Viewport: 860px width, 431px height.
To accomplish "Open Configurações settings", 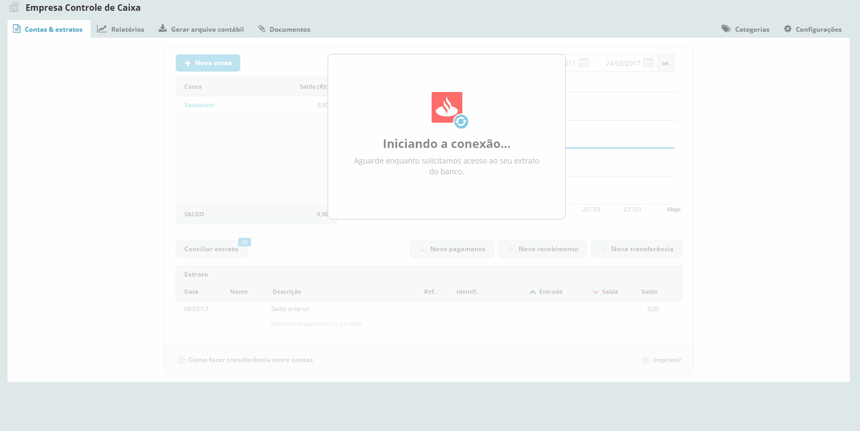I will coord(813,29).
